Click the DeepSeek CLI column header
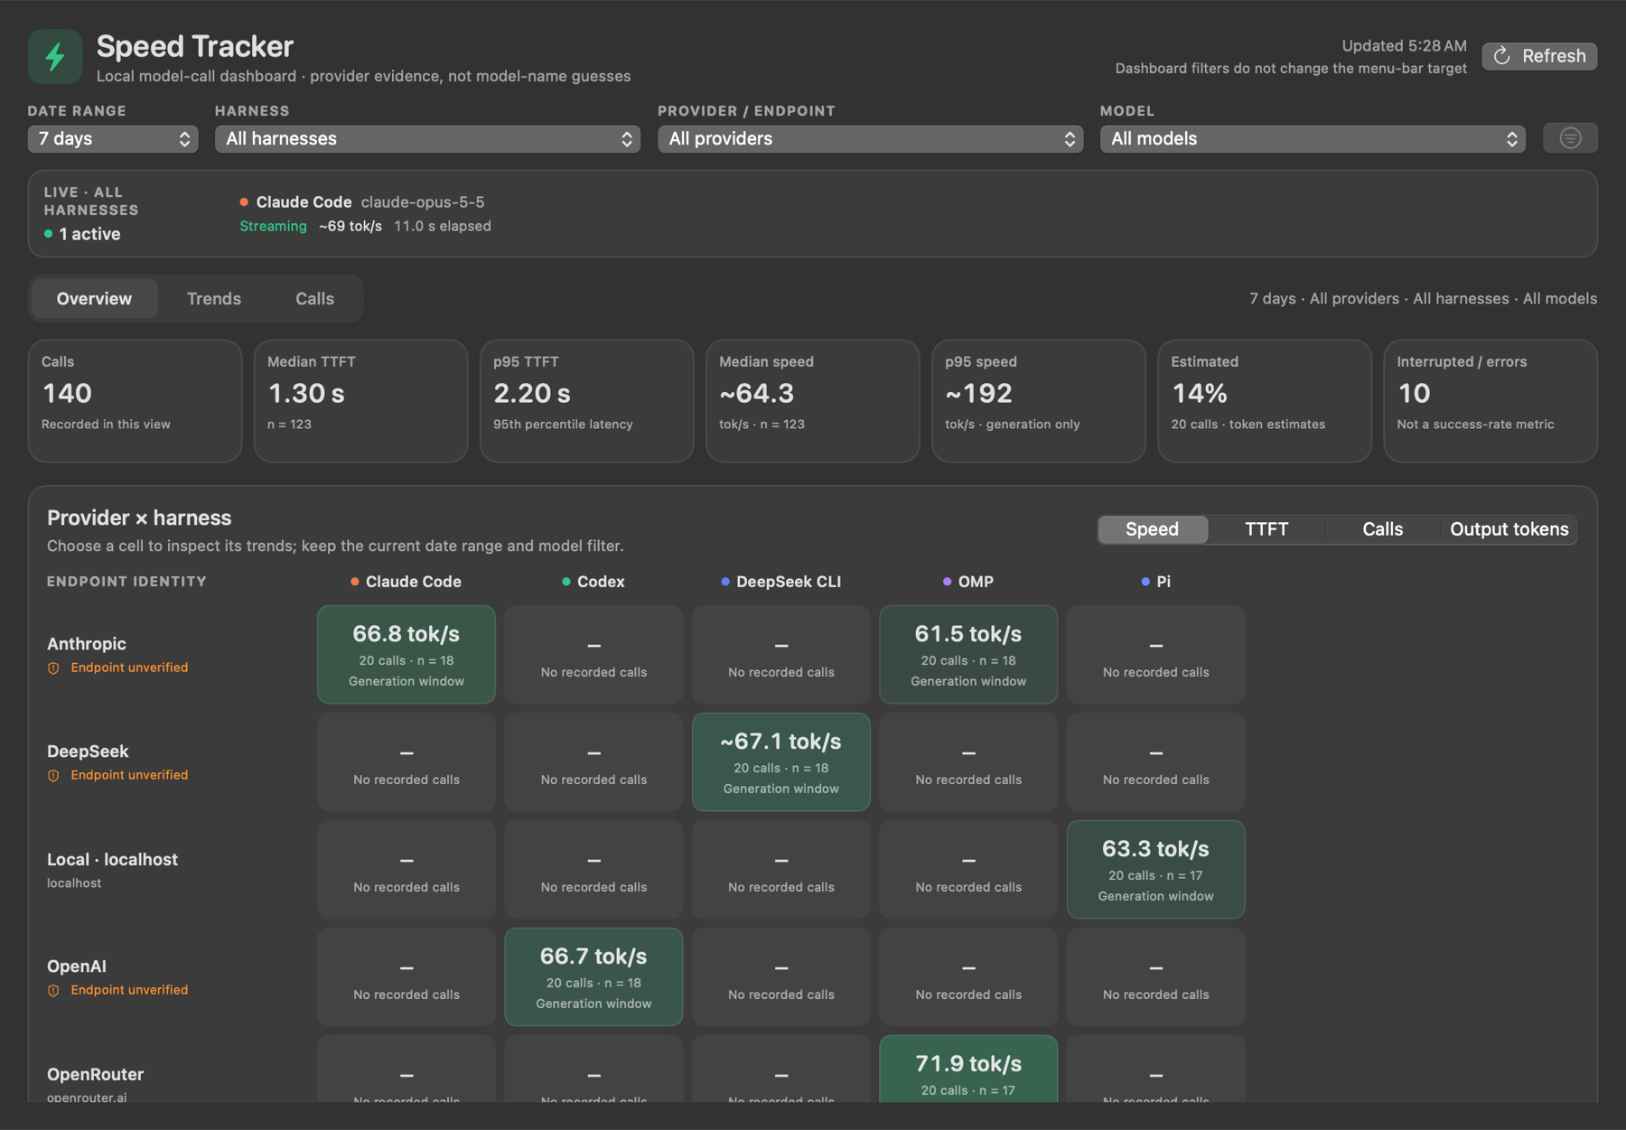This screenshot has width=1626, height=1130. [781, 582]
